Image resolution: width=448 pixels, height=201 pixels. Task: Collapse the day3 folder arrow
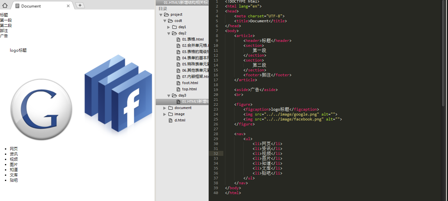(x=169, y=96)
